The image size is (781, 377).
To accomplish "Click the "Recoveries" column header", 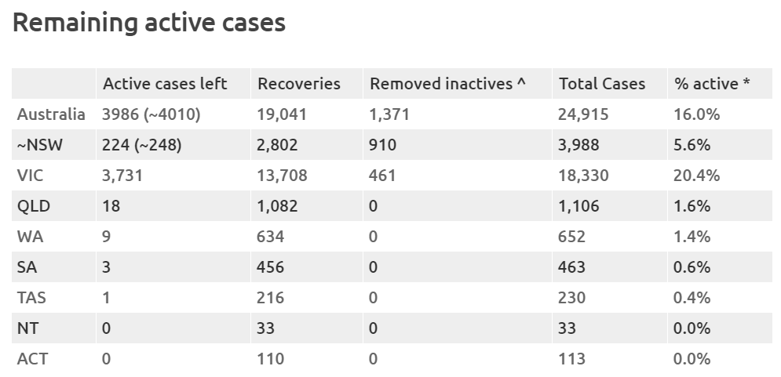I will coord(299,84).
